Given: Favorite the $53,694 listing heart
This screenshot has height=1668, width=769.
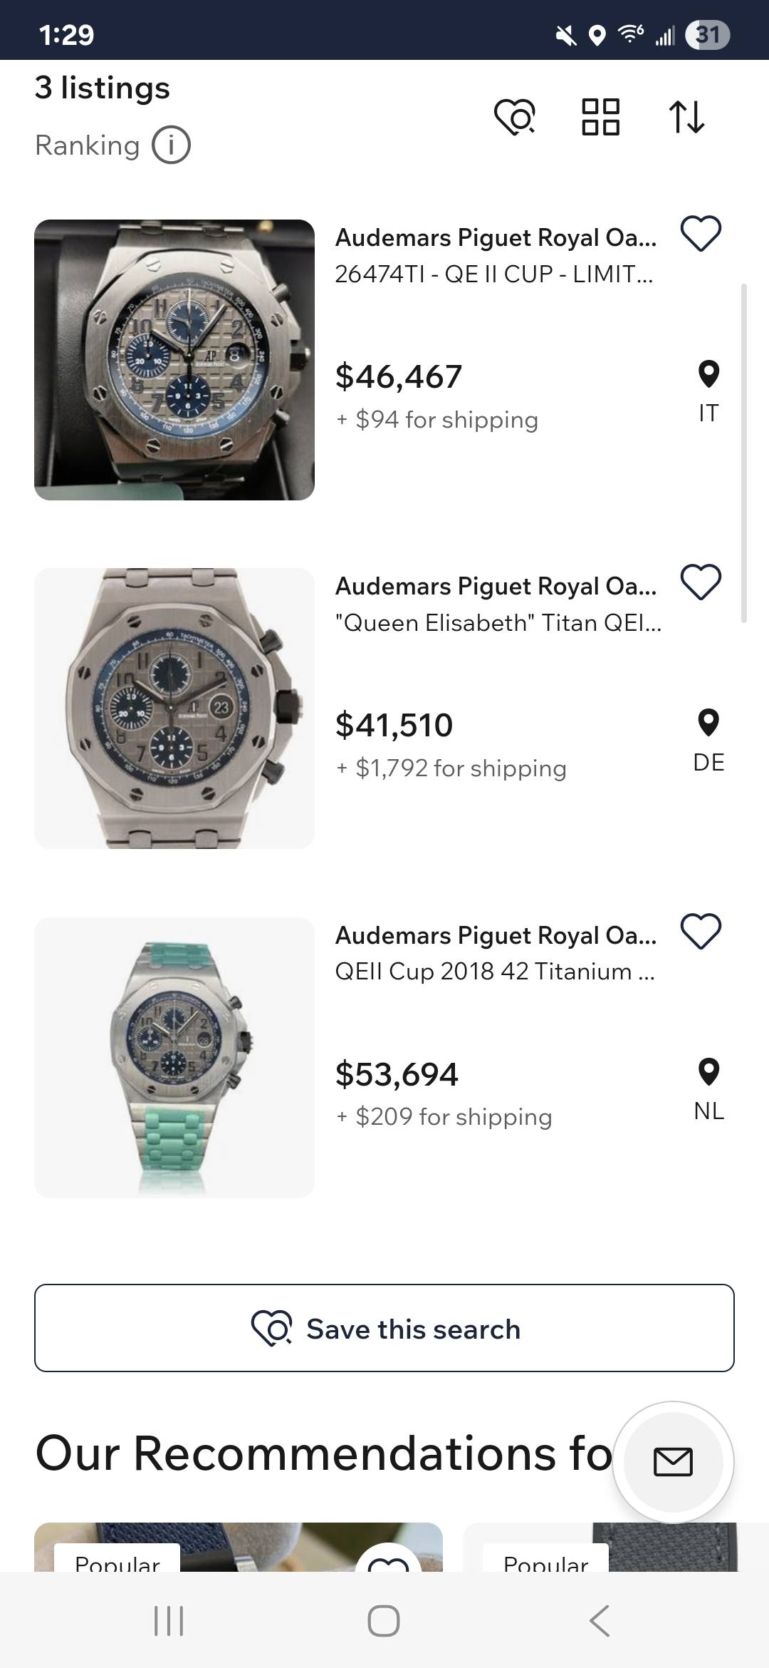Looking at the screenshot, I should [x=701, y=931].
